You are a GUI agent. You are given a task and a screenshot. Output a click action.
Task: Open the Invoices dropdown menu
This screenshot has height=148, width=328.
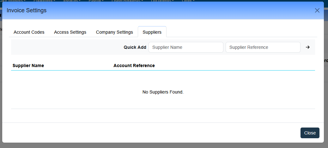tap(72, 1)
